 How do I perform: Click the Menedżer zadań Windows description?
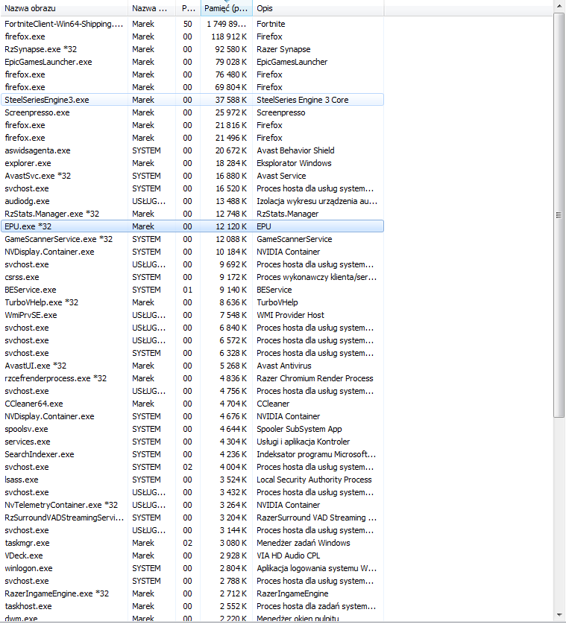point(304,543)
